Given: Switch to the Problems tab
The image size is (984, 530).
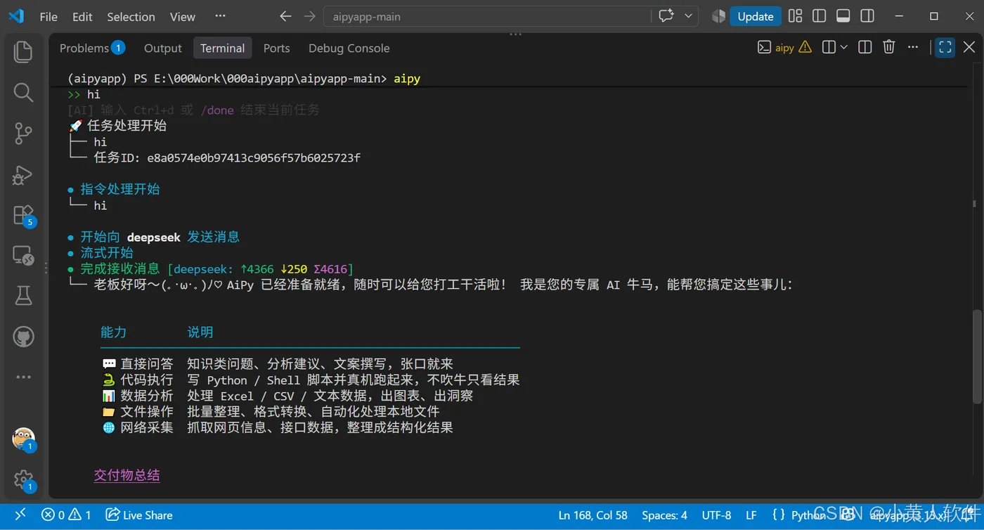Looking at the screenshot, I should 91,48.
